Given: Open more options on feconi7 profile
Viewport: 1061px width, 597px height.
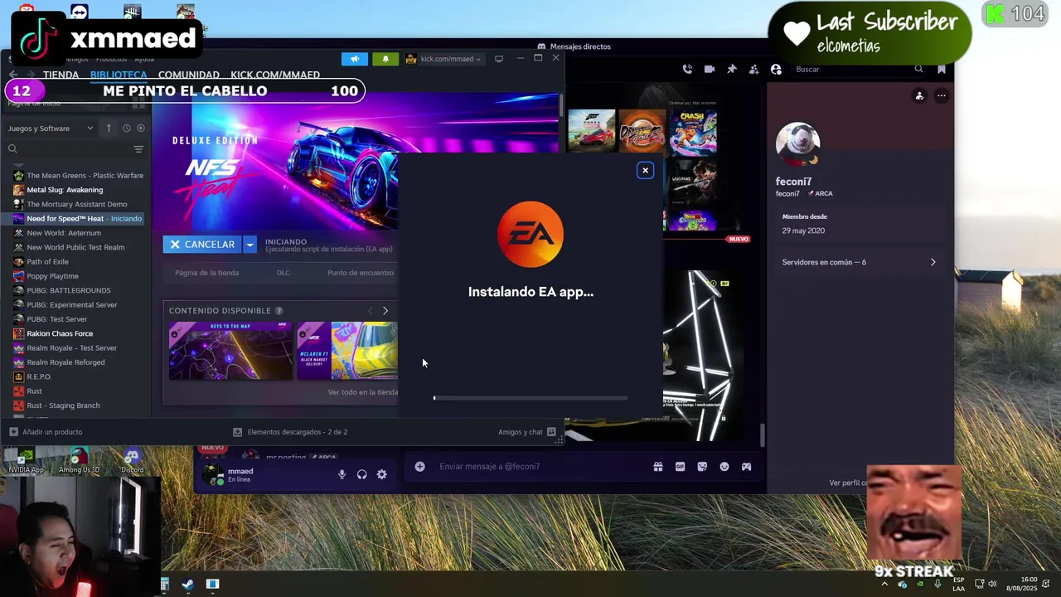Looking at the screenshot, I should coord(942,96).
